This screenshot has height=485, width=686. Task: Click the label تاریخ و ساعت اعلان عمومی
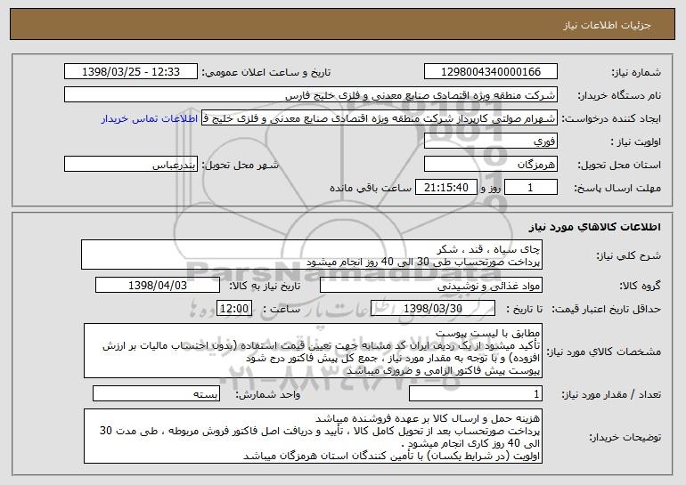266,73
